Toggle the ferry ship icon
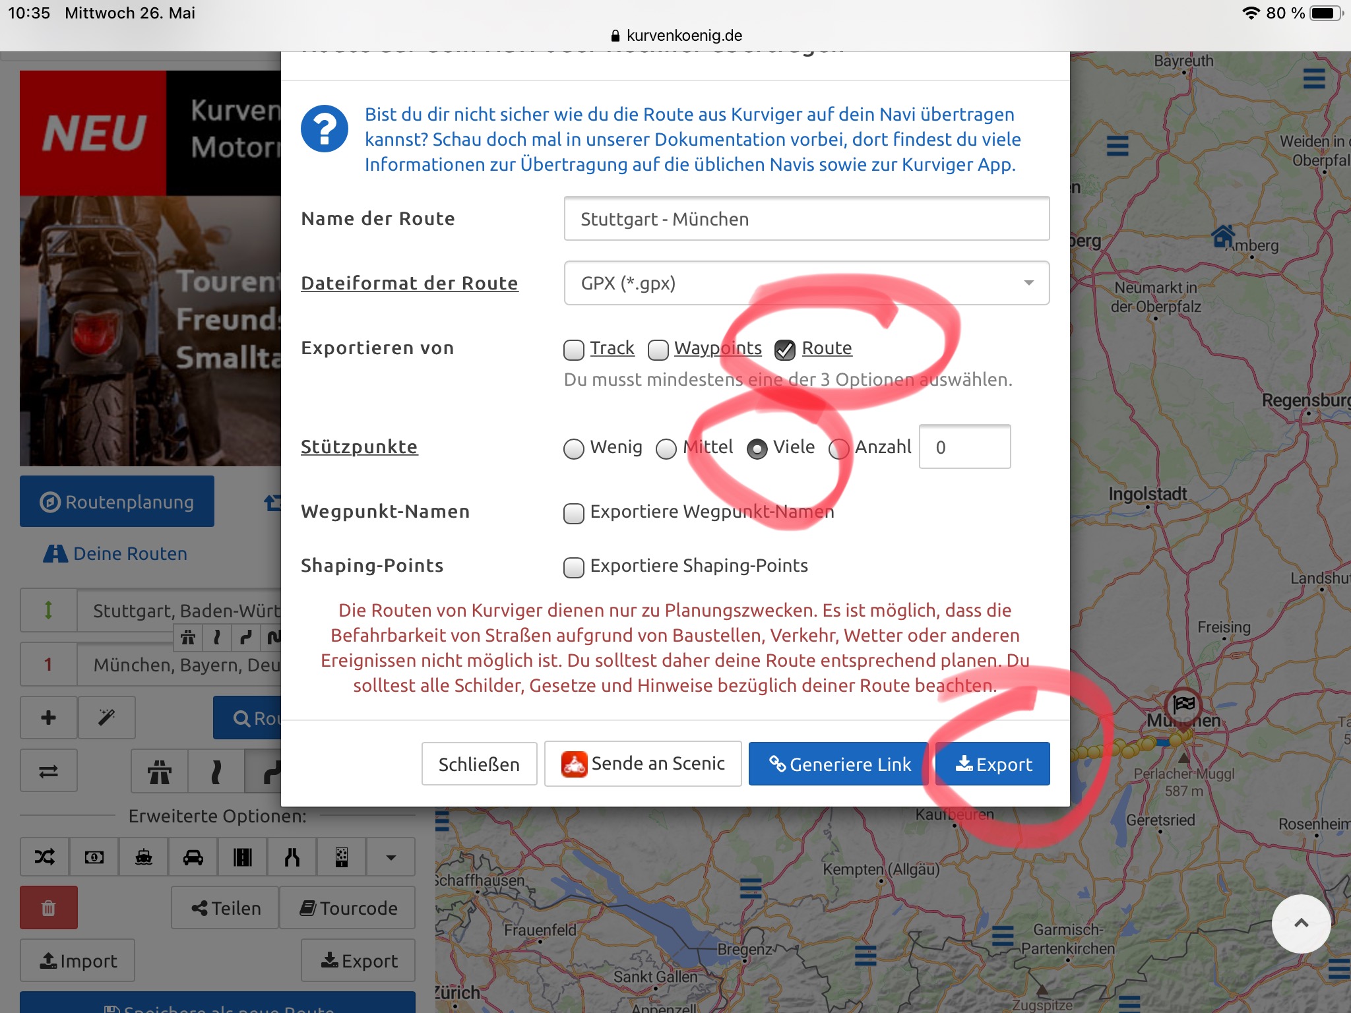 point(144,857)
